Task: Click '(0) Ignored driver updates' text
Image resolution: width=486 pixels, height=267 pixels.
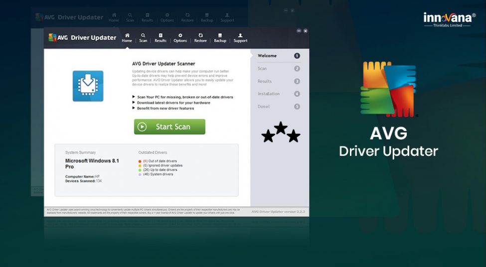Action: pos(162,165)
